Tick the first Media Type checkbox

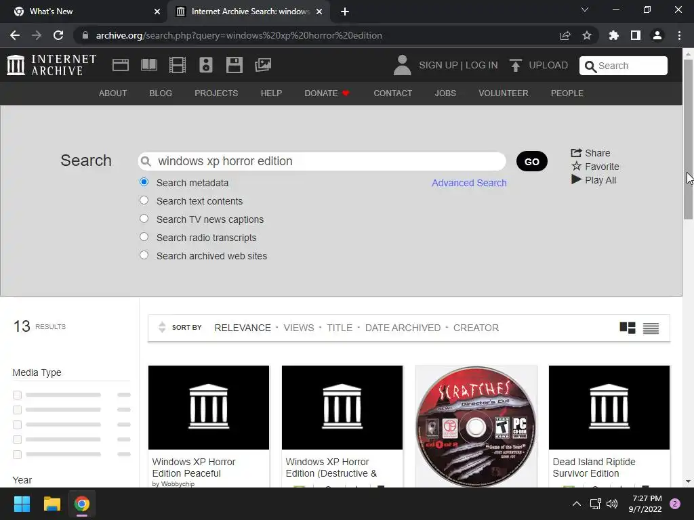pyautogui.click(x=17, y=395)
